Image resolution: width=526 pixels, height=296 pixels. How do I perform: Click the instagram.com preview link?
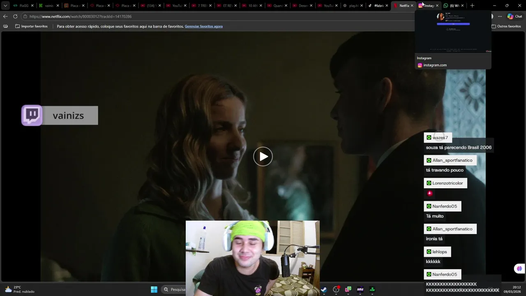[x=435, y=65]
